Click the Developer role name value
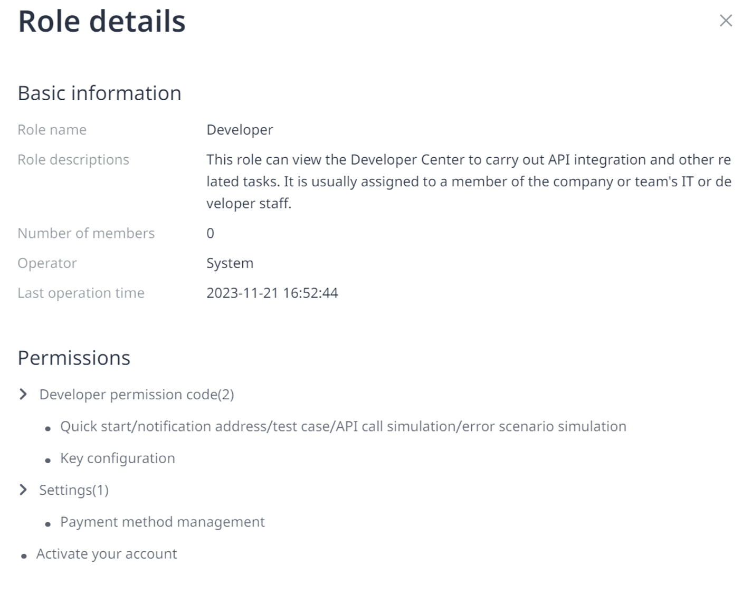 point(240,130)
